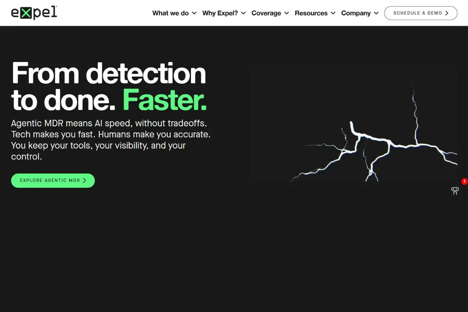The height and width of the screenshot is (312, 468).
Task: Click the Schedule a Demo button
Action: [421, 13]
